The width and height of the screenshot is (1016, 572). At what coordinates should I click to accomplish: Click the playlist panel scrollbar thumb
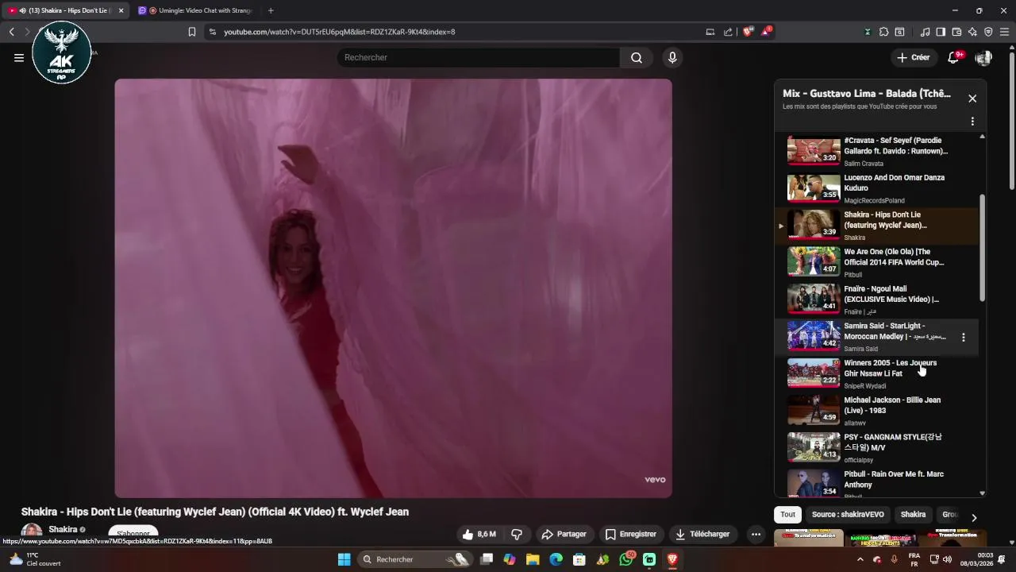click(983, 247)
